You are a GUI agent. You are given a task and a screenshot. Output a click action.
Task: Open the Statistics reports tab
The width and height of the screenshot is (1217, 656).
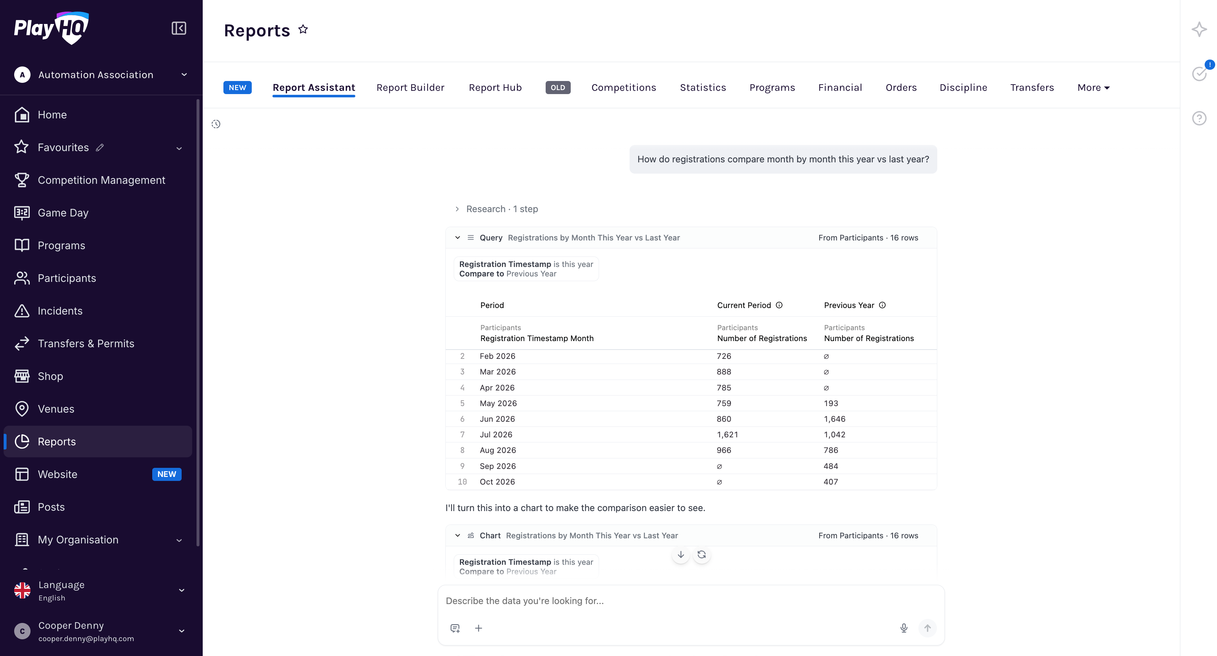pyautogui.click(x=703, y=88)
